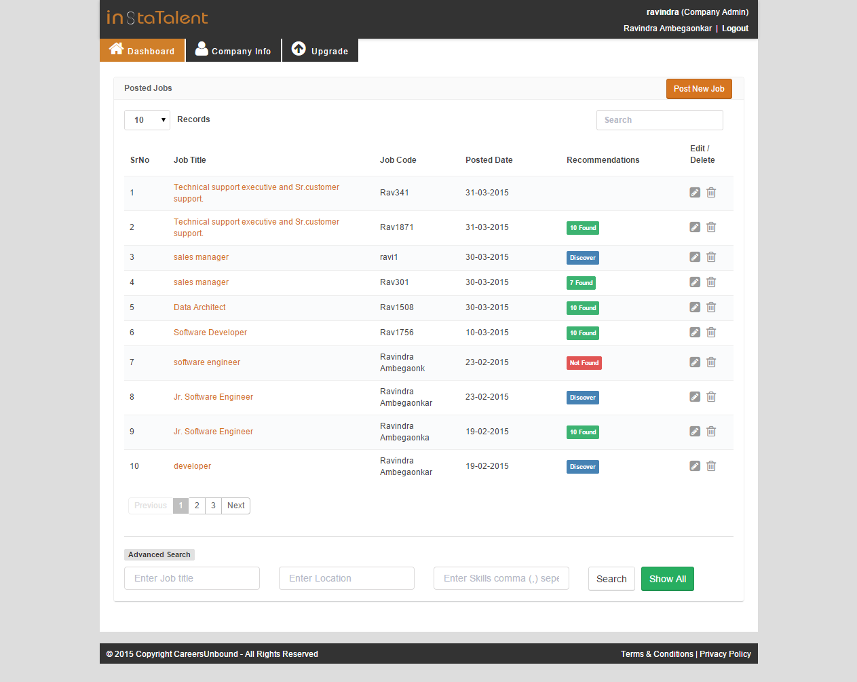857x682 pixels.
Task: Delete Jr. Software Engineer job row 8
Action: pyautogui.click(x=711, y=397)
